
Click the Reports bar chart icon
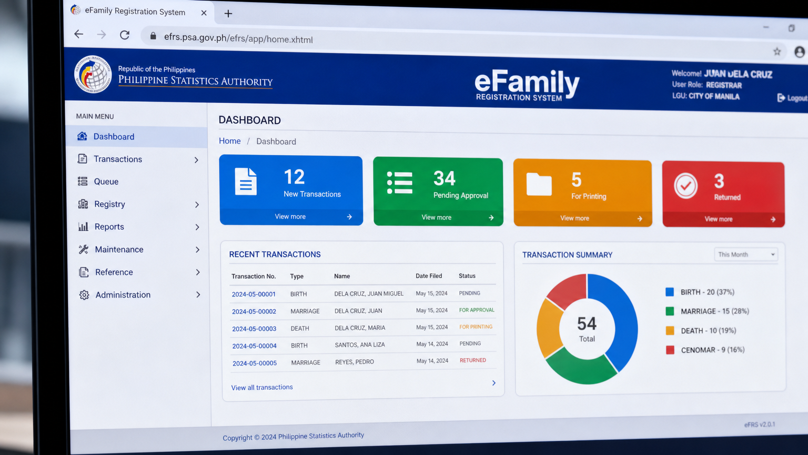click(83, 226)
